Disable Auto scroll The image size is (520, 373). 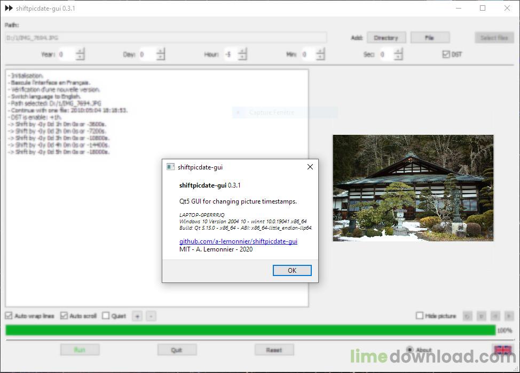pos(64,316)
